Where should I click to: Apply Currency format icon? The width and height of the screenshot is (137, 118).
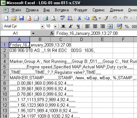tap(119, 26)
